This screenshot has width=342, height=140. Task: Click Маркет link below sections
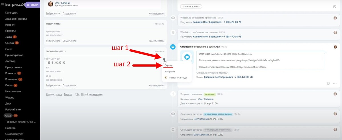pos(68,94)
